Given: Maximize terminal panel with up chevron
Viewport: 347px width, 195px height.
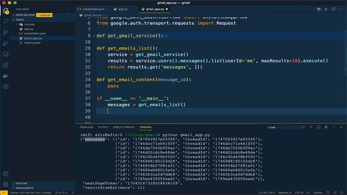Looking at the screenshot, I should pos(333,127).
